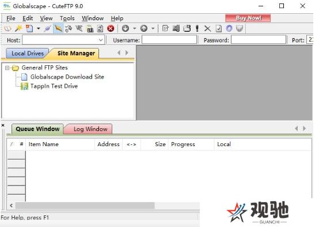Image resolution: width=315 pixels, height=227 pixels.
Task: Switch to the Queue Window tab
Action: click(37, 129)
